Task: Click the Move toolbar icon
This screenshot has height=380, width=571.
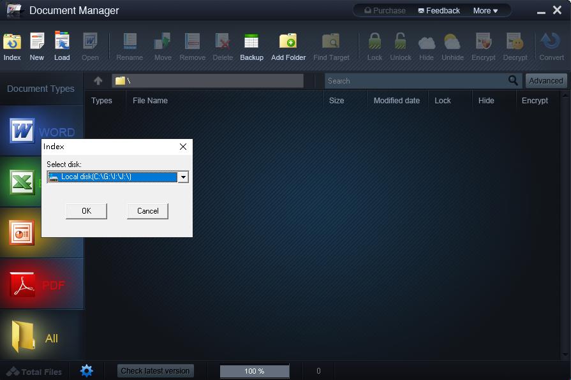Action: tap(163, 47)
